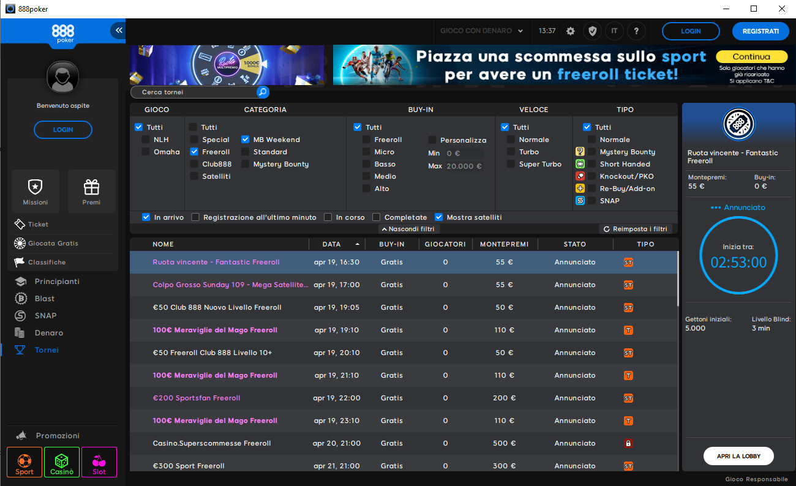
Task: Sort by the TIPO column header
Action: pos(645,244)
